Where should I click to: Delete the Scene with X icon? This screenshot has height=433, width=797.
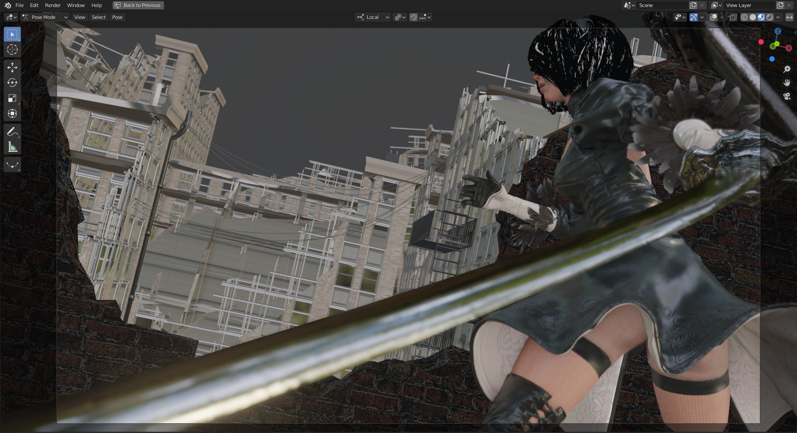(702, 5)
